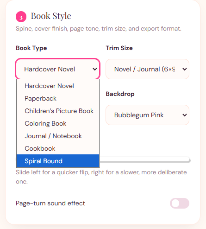
Task: Choose the Journal / Notebook option
Action: tap(58, 136)
